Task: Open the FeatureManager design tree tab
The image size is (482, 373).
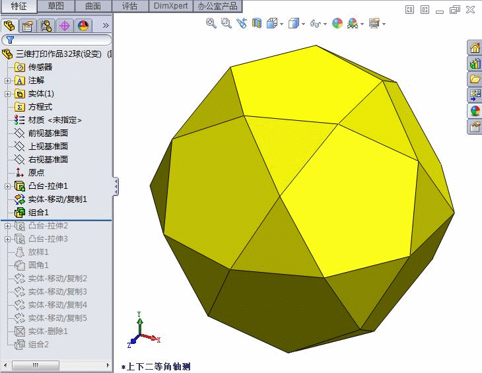Action: pyautogui.click(x=9, y=26)
